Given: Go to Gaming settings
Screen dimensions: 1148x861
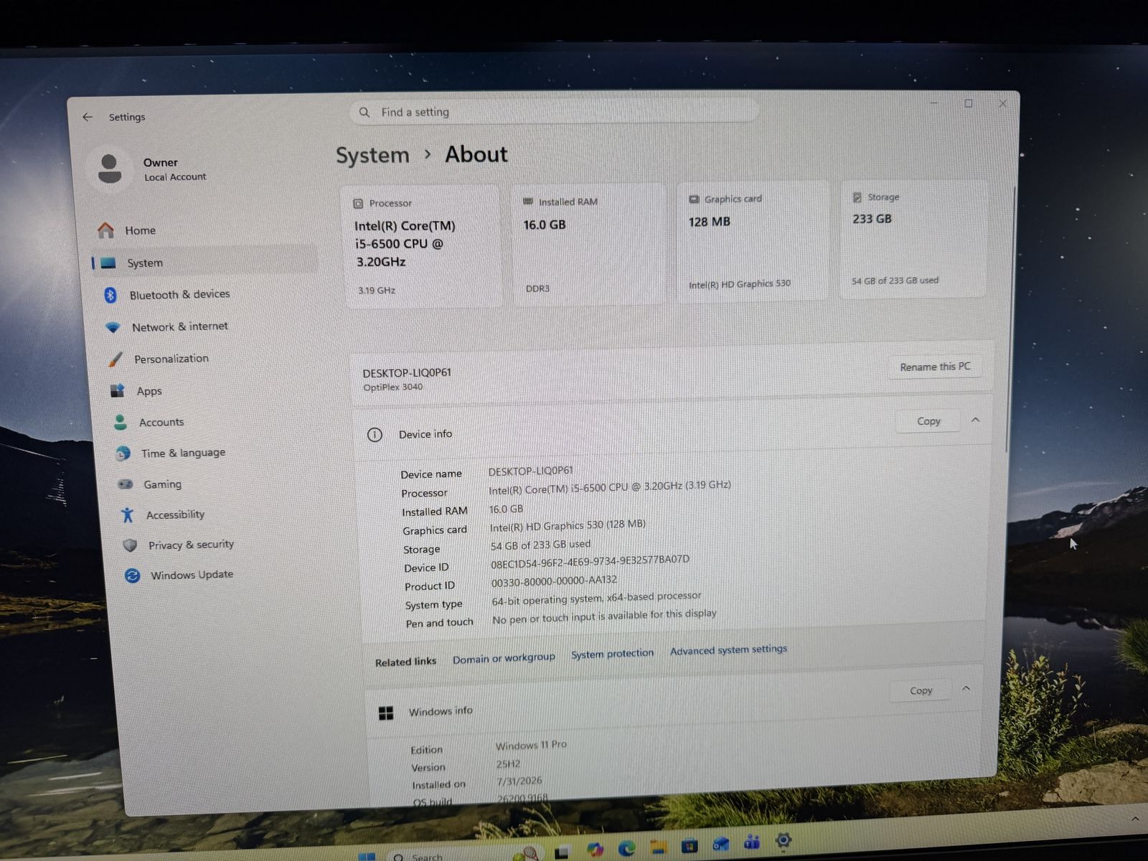Looking at the screenshot, I should tap(221, 484).
